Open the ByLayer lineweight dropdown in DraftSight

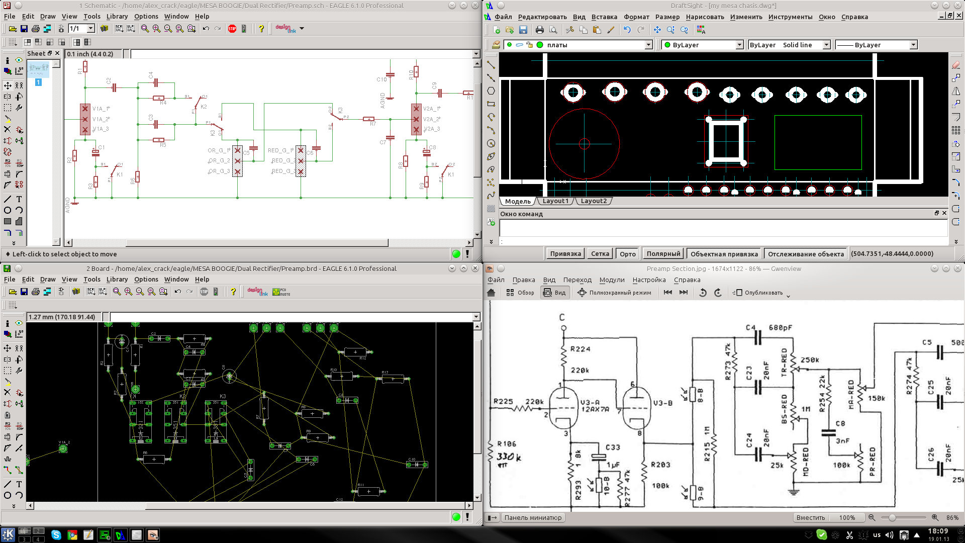(913, 45)
